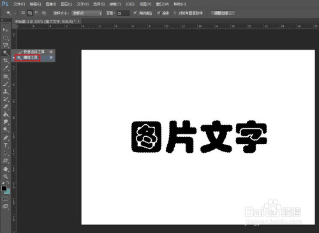Select the Path Selection tool
Image resolution: width=319 pixels, height=233 pixels.
click(6, 153)
